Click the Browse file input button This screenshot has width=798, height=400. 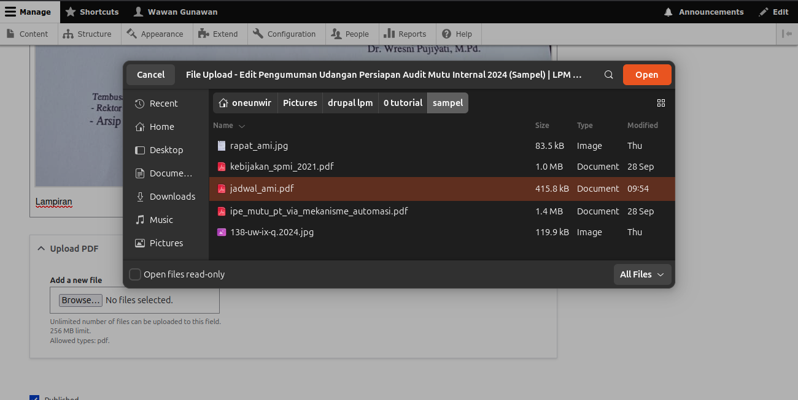(80, 300)
